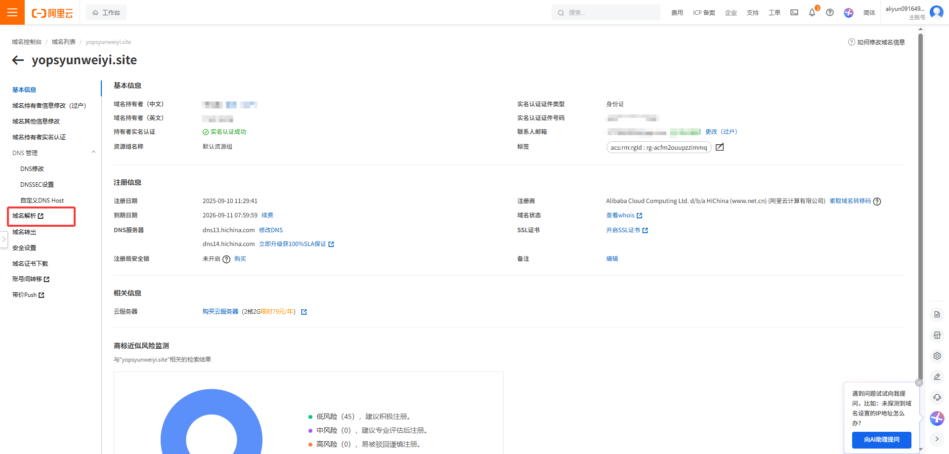The image size is (949, 454).
Task: Collapse the right floating toolbar chevron
Action: point(937,439)
